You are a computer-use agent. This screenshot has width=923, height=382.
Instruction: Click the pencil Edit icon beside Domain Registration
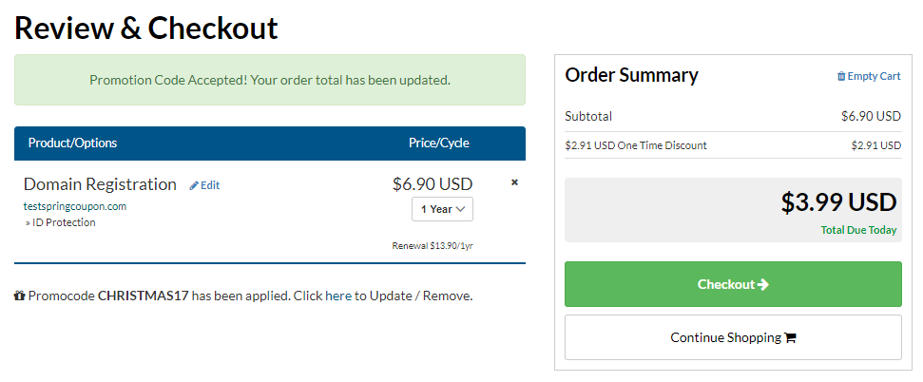pos(194,185)
